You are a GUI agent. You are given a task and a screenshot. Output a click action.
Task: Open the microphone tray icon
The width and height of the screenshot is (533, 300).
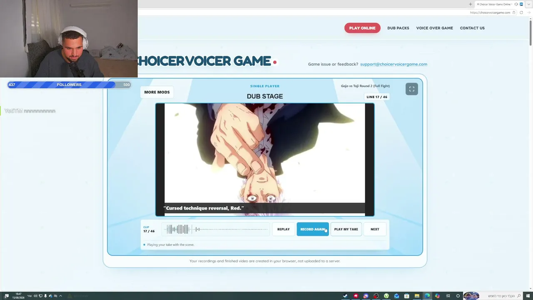click(45, 296)
